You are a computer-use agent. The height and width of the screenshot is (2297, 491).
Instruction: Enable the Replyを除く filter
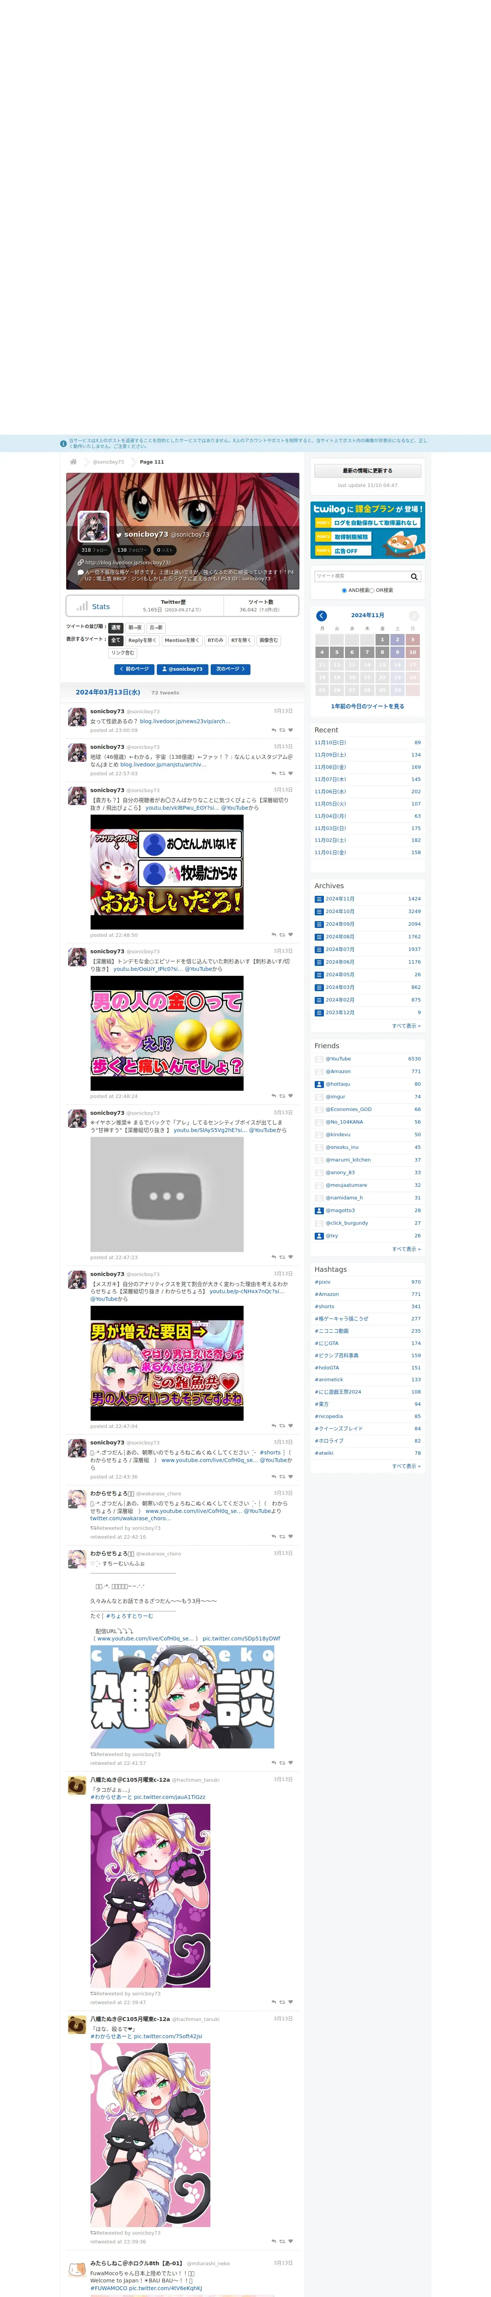(143, 640)
